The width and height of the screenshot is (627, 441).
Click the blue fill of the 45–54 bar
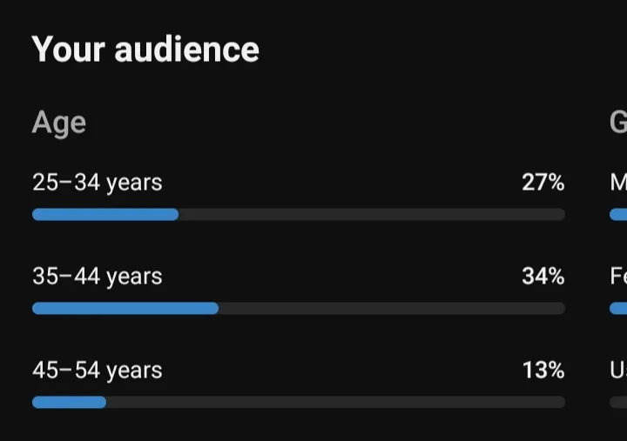pyautogui.click(x=69, y=402)
